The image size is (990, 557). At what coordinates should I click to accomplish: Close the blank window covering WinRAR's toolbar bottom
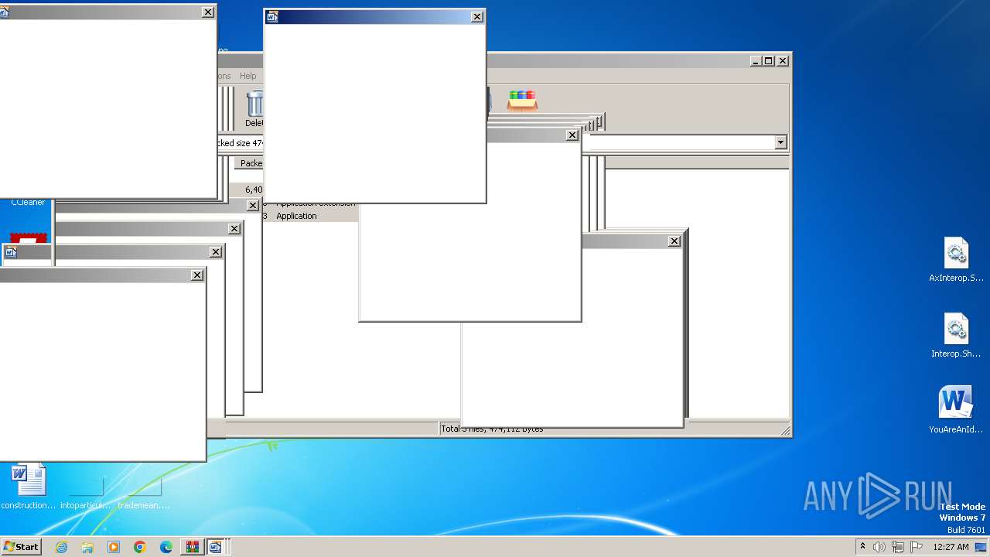pos(572,135)
